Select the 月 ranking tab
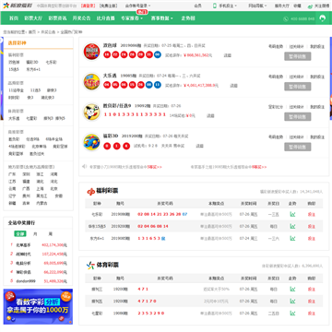 pyautogui.click(x=35, y=234)
